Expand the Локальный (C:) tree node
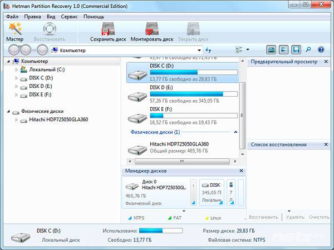The width and height of the screenshot is (334, 250). click(16, 69)
